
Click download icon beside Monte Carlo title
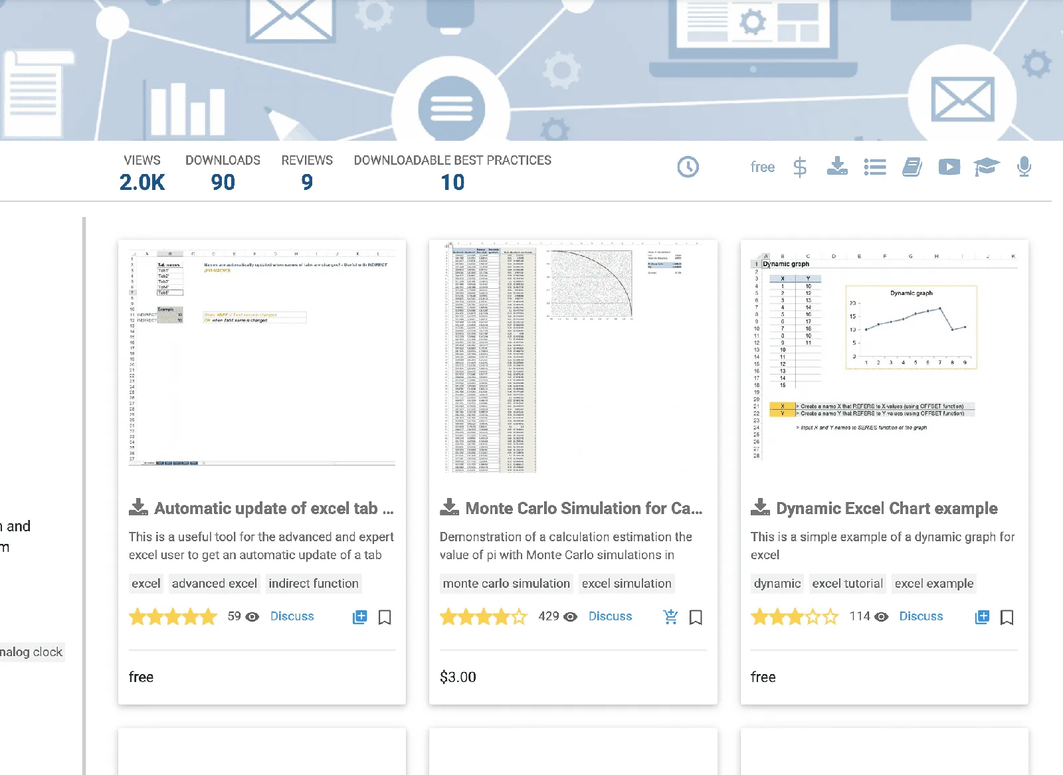(x=450, y=507)
